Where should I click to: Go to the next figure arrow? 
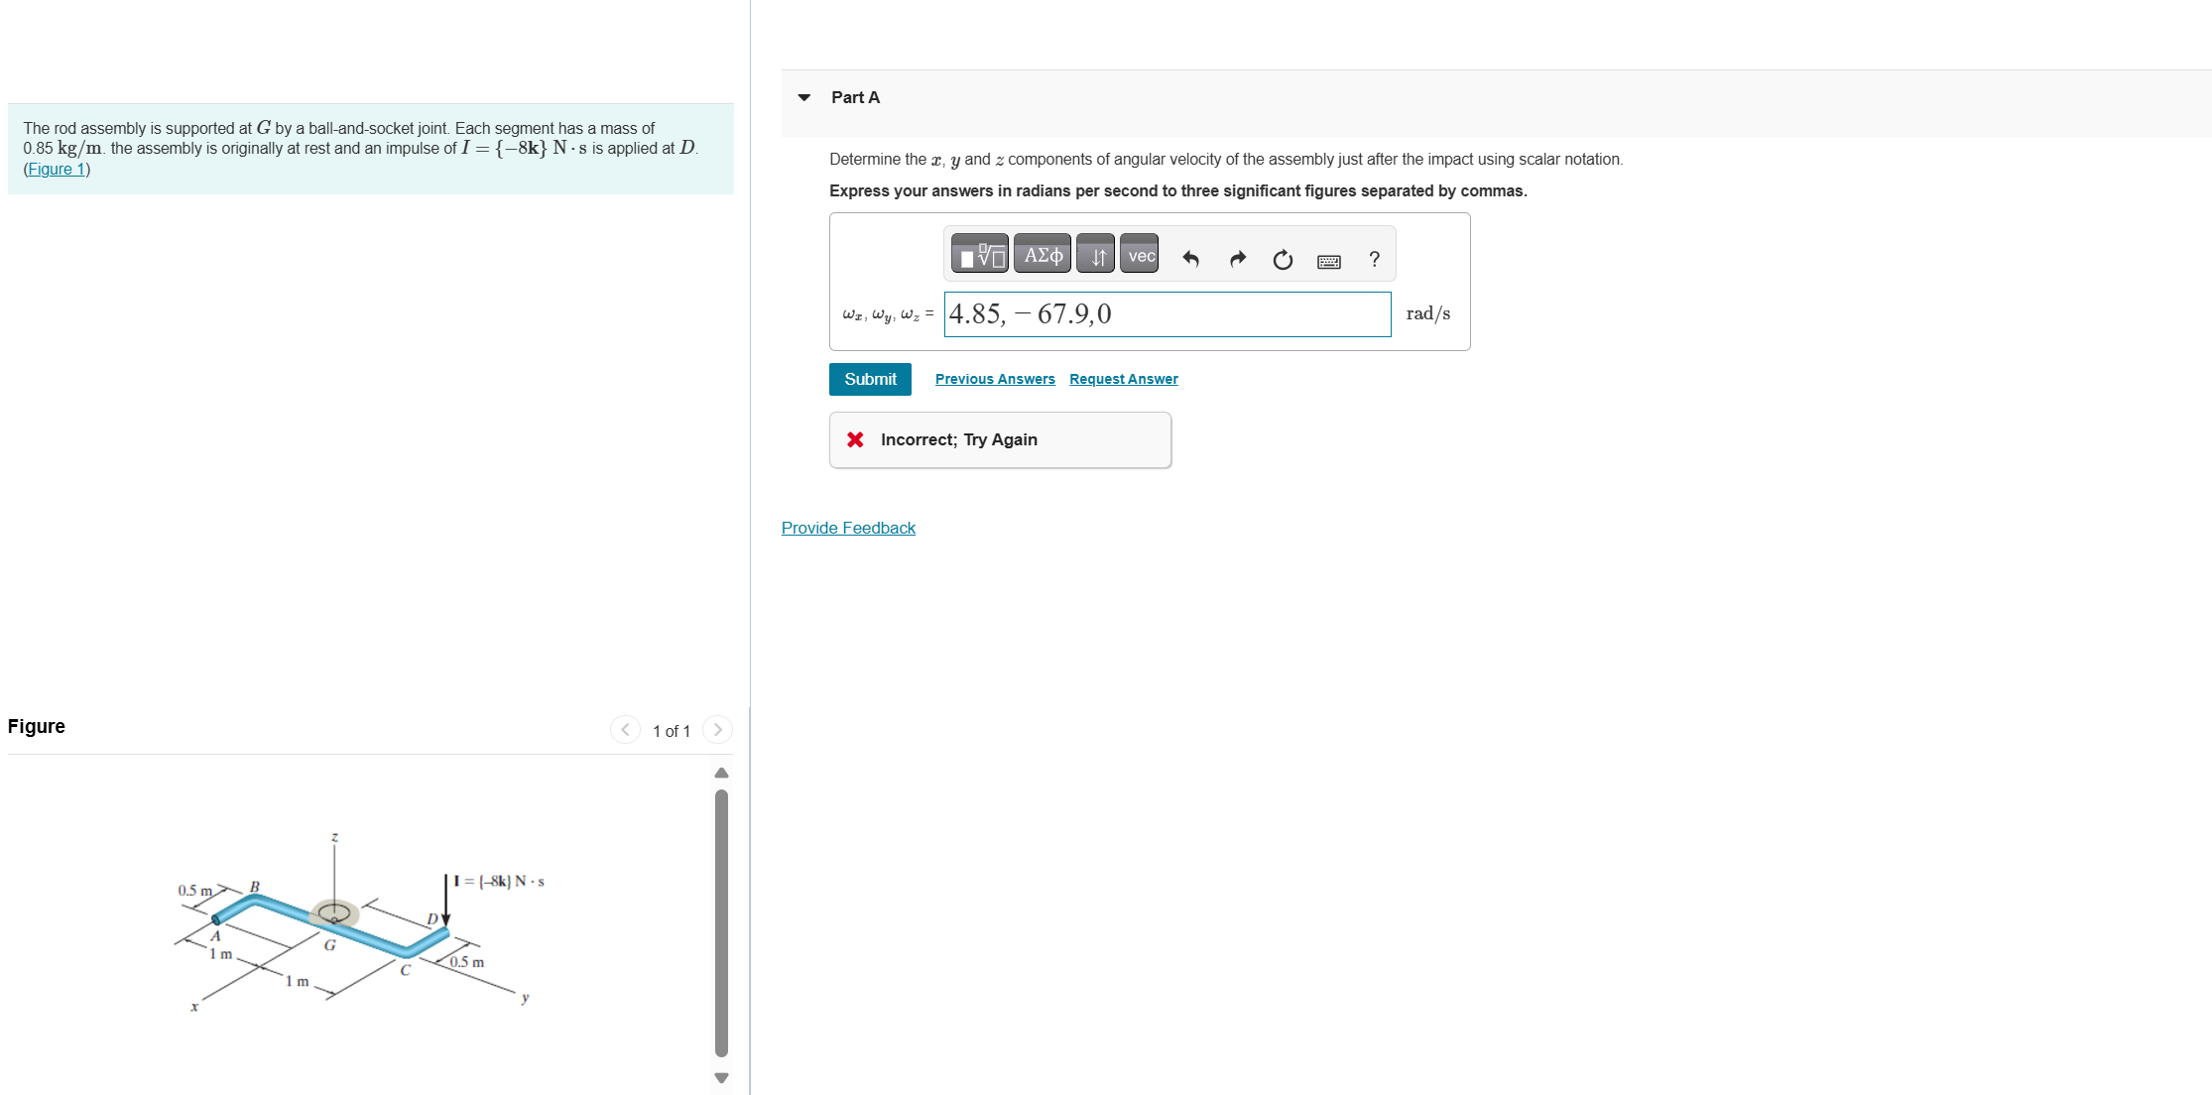click(717, 730)
